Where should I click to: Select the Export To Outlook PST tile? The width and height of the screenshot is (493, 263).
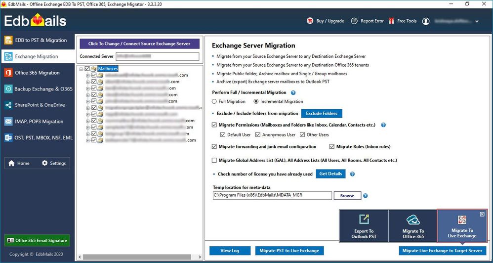point(364,226)
